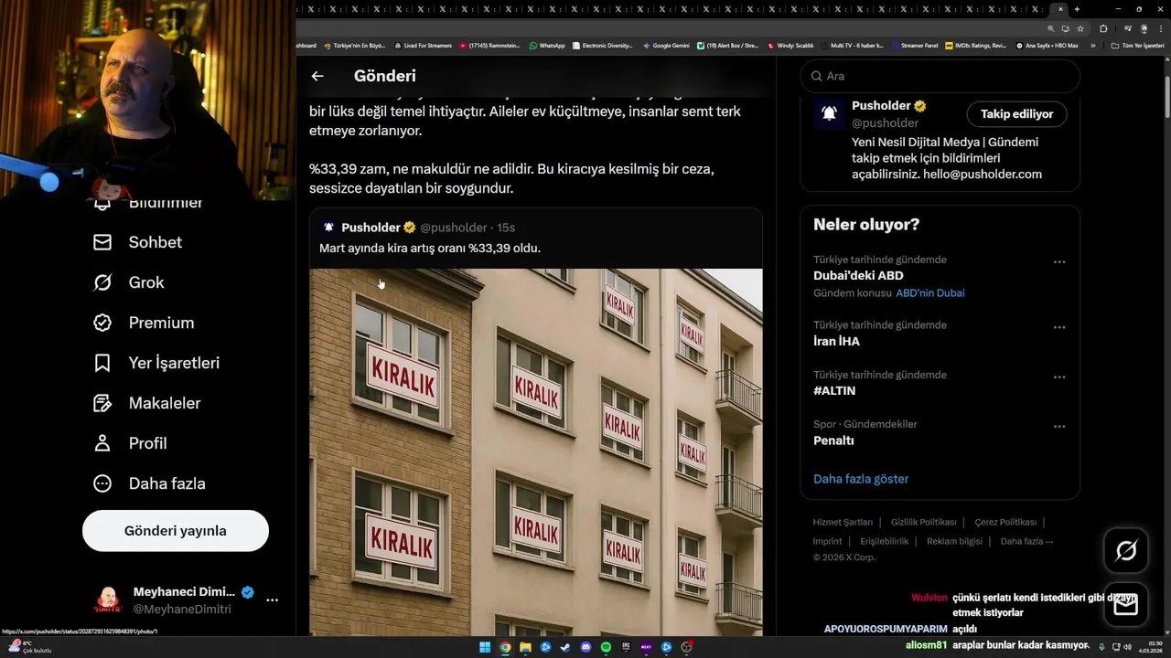Open Hizmet Şartları footer link
1171x658 pixels.
coord(843,522)
